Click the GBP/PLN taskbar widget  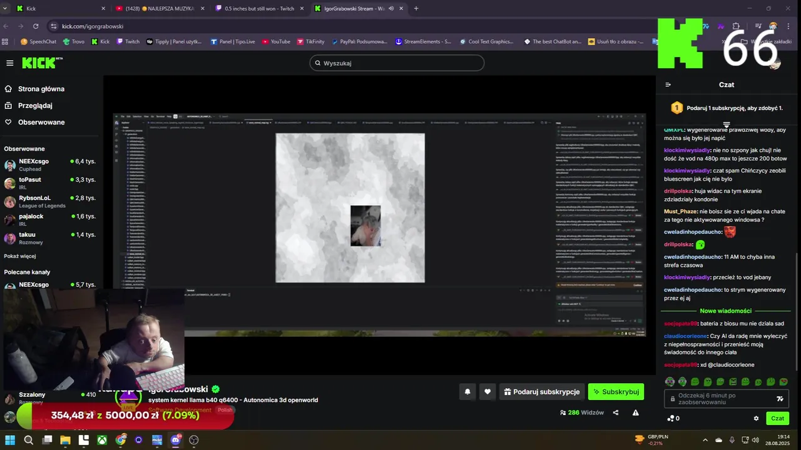[x=651, y=440]
